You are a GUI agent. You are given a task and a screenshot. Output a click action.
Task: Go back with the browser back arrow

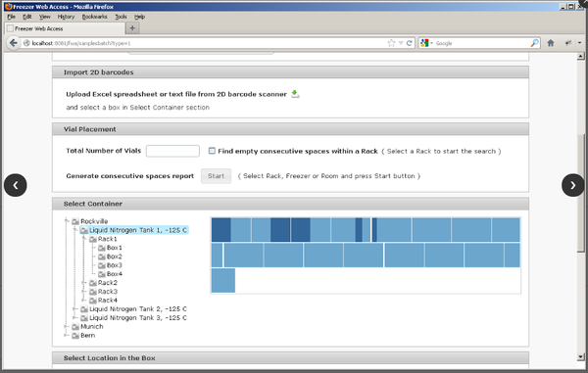[13, 43]
